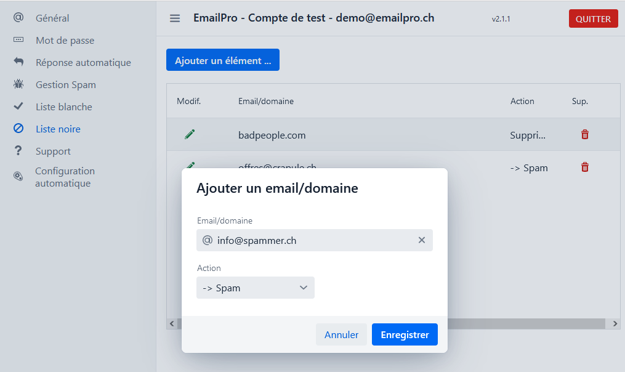
Task: Select Liste noire in sidebar
Action: coord(58,129)
